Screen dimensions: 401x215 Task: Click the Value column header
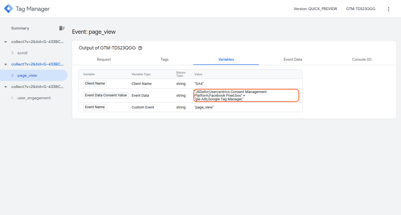pyautogui.click(x=198, y=74)
